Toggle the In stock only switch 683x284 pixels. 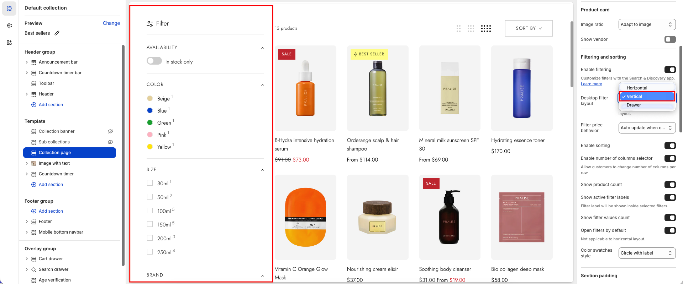point(154,61)
